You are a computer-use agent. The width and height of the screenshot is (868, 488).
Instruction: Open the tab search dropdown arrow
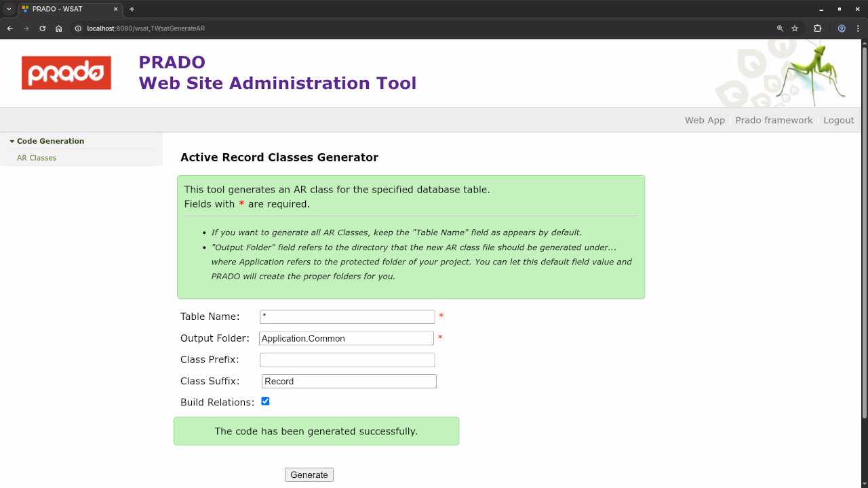[9, 9]
